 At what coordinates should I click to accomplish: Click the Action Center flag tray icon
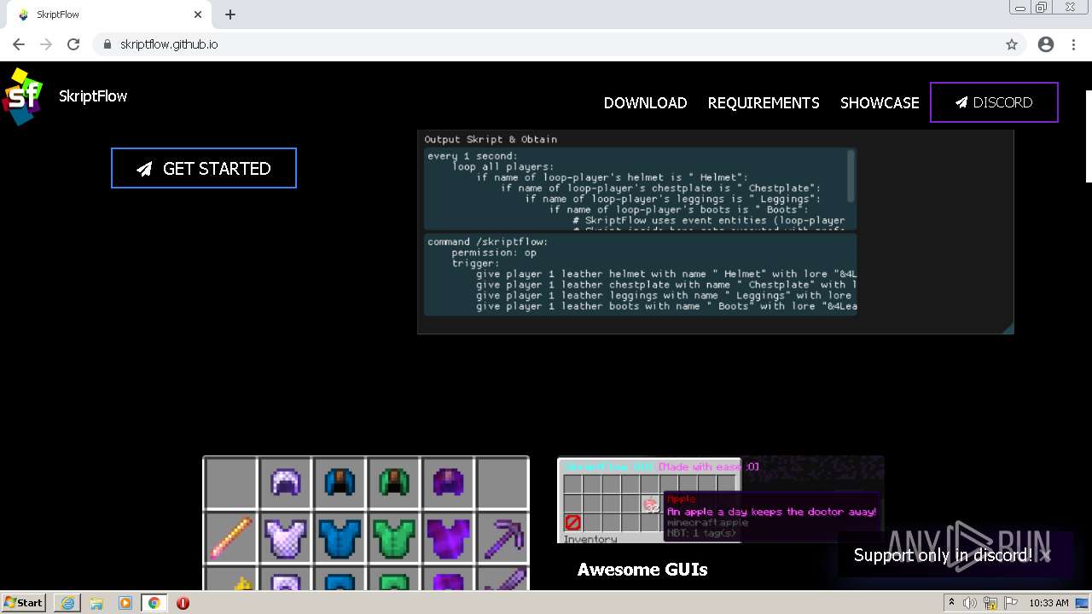pos(1011,603)
